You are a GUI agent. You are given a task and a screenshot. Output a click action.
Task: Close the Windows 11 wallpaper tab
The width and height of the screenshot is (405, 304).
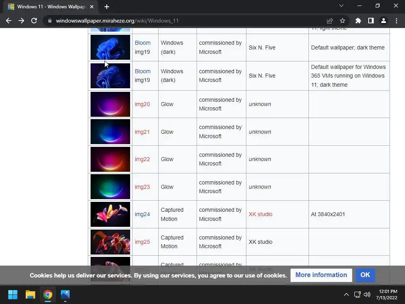pyautogui.click(x=92, y=7)
